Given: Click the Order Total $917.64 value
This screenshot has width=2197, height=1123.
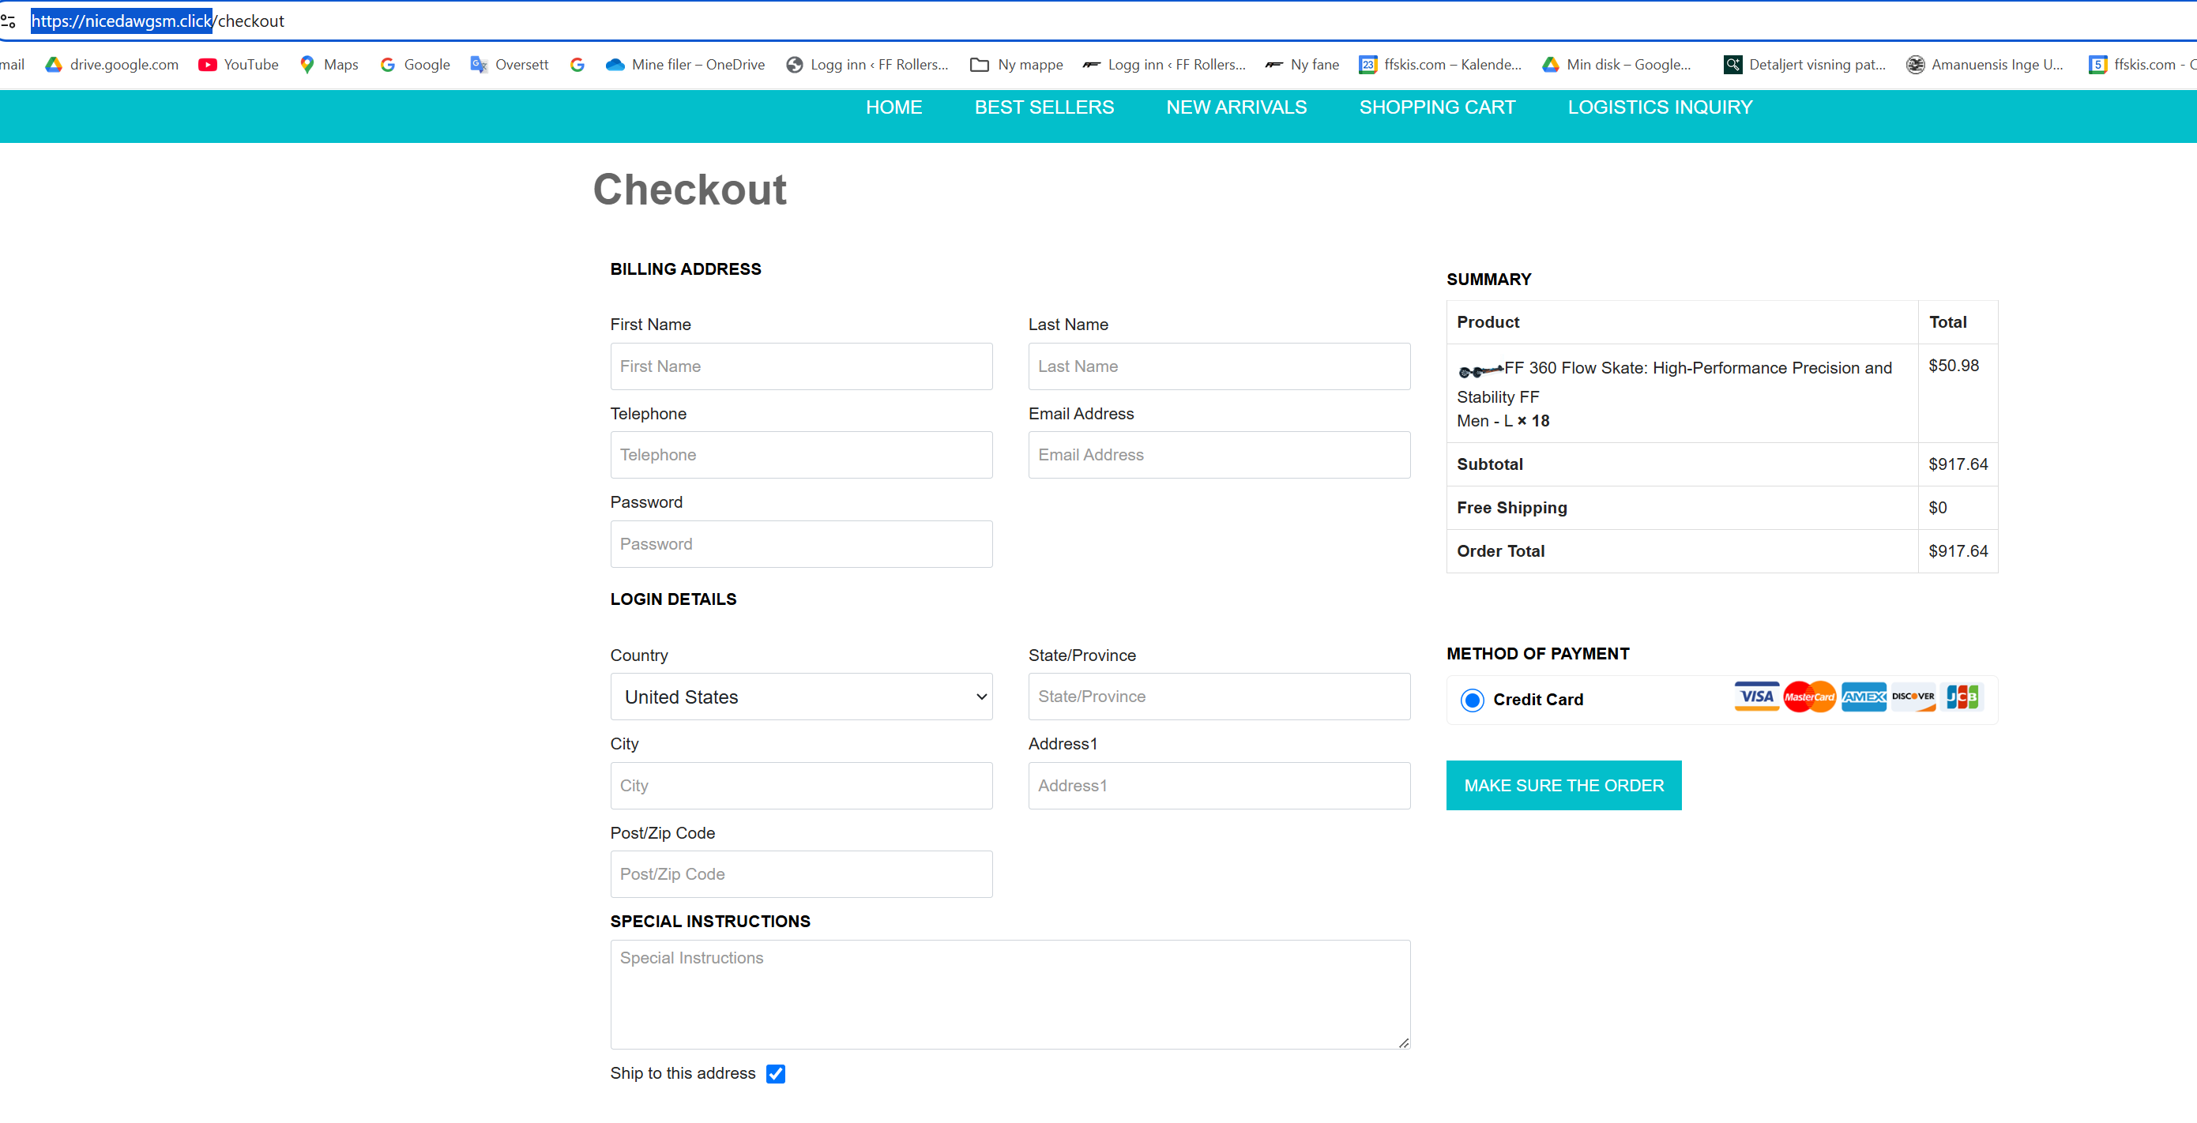Looking at the screenshot, I should coord(1958,552).
